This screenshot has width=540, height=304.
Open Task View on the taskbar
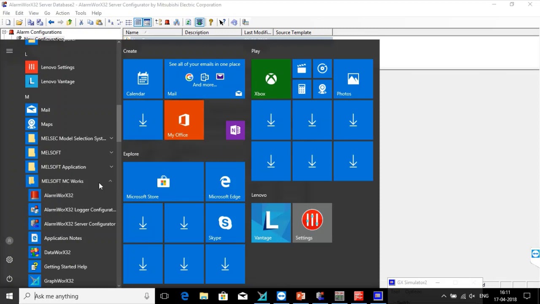pos(165,296)
